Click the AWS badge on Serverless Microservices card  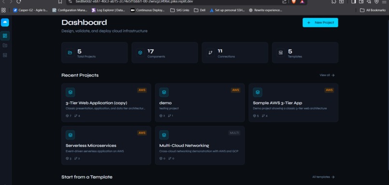click(142, 133)
